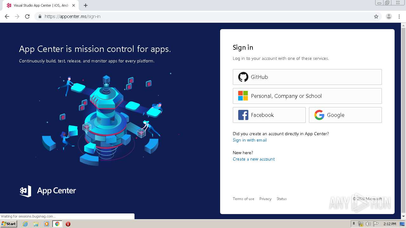
Task: Open the Create a new account link
Action: coord(254,159)
